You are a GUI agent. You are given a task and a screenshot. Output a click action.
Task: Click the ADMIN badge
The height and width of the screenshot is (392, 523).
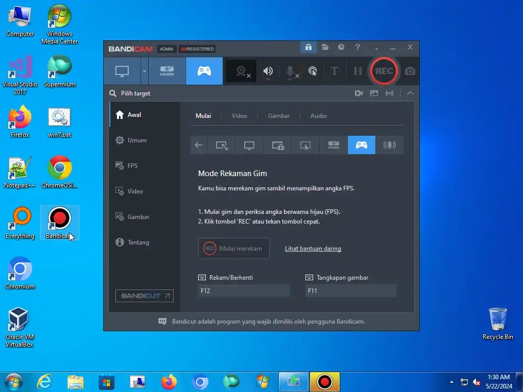(x=166, y=49)
